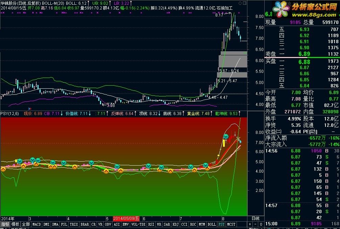Image resolution: width=340 pixels, height=229 pixels.
Task: Click the 日线 period button
Action: tap(256, 219)
